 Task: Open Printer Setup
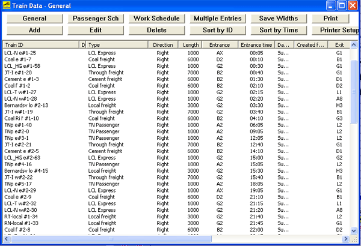[336, 31]
